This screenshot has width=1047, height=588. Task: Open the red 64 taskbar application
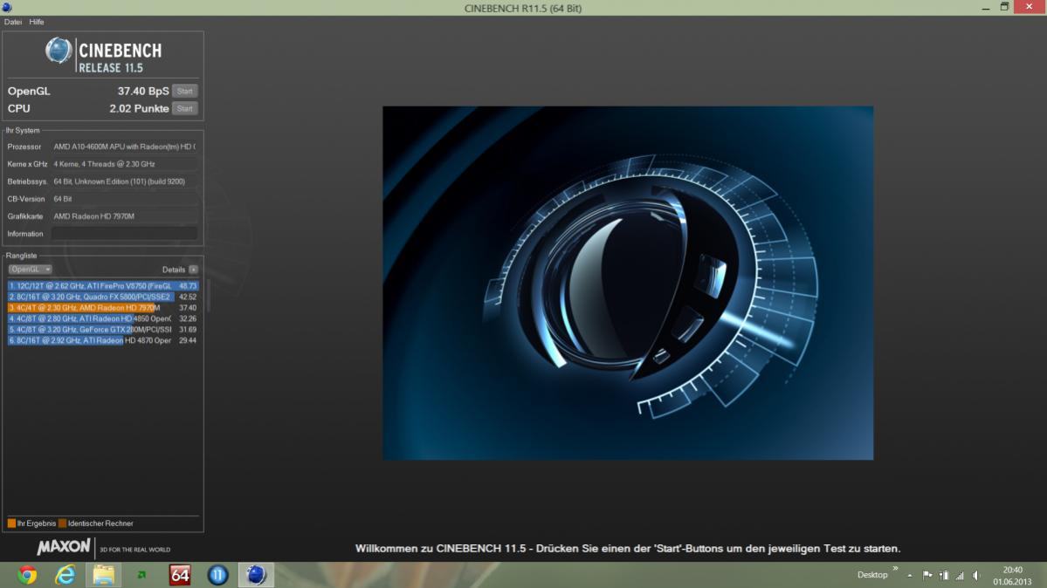click(180, 575)
